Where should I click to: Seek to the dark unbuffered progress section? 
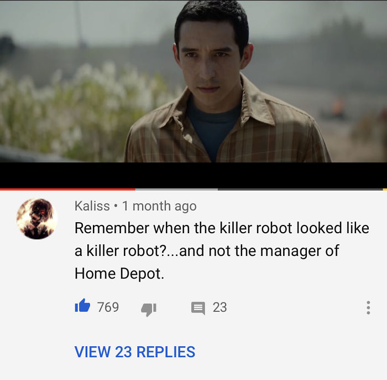(300, 189)
